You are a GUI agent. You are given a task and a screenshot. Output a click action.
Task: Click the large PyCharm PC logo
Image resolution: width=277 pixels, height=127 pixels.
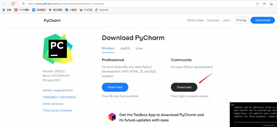pyautogui.click(x=58, y=48)
